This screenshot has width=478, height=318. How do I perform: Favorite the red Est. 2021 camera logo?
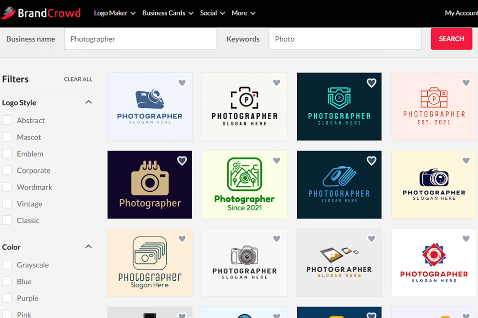pyautogui.click(x=466, y=82)
